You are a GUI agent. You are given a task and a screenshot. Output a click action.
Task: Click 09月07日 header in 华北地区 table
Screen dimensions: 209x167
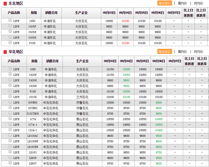pos(175,61)
